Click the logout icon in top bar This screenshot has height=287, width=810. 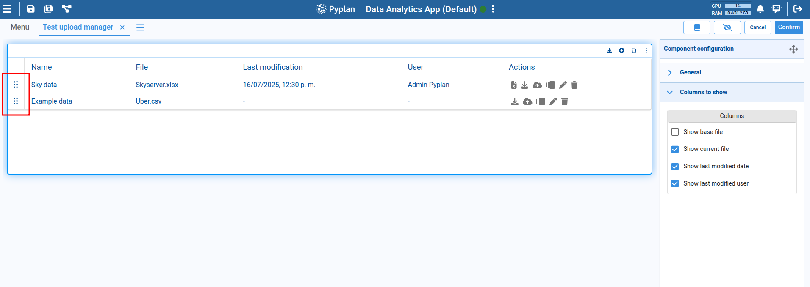tap(797, 9)
